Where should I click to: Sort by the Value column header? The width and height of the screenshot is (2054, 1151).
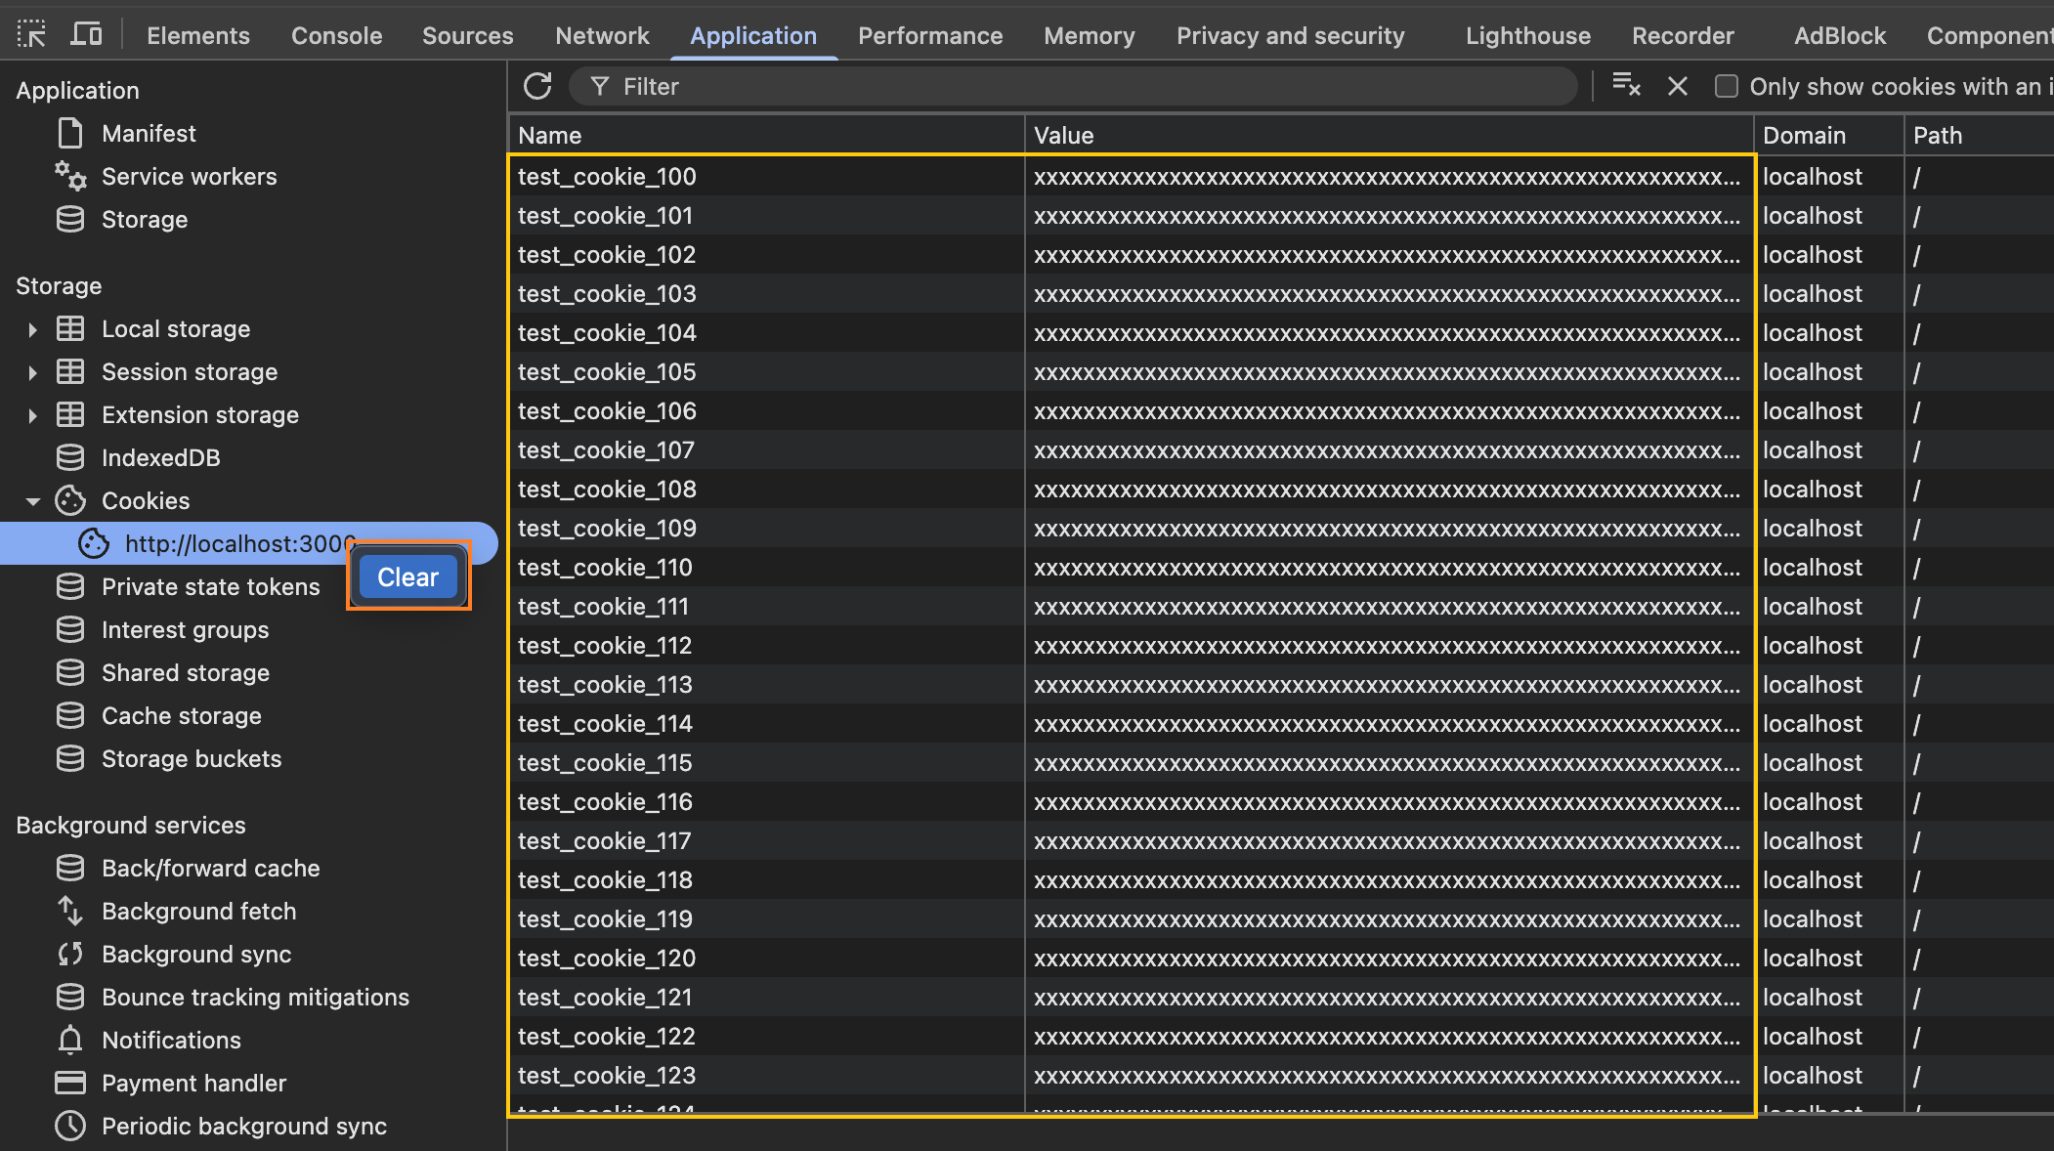1389,135
